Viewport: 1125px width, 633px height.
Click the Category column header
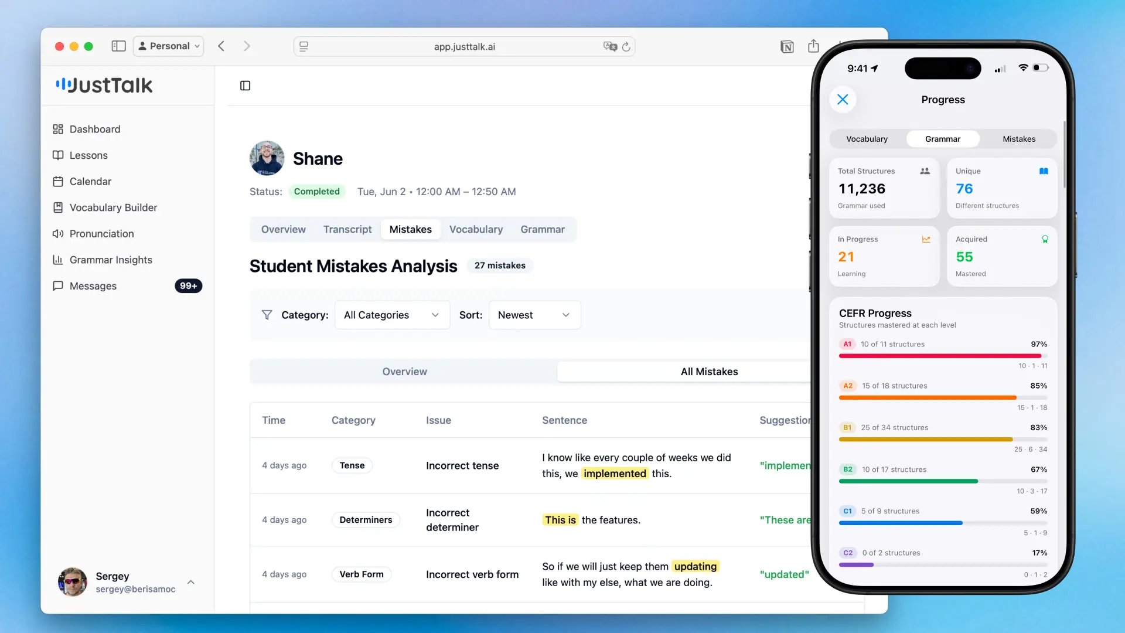tap(353, 420)
